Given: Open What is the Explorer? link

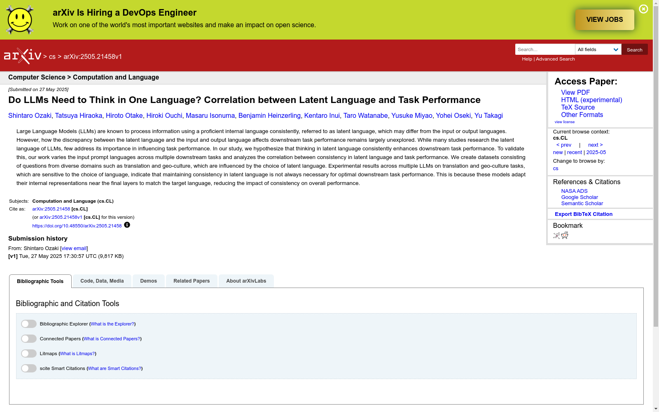Looking at the screenshot, I should click(x=112, y=324).
